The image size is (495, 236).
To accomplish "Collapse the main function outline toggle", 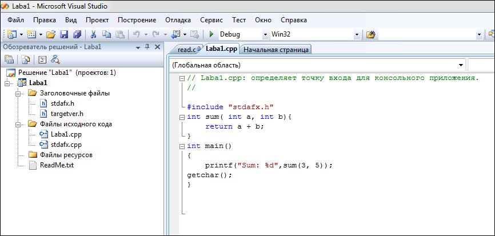I will (182, 146).
